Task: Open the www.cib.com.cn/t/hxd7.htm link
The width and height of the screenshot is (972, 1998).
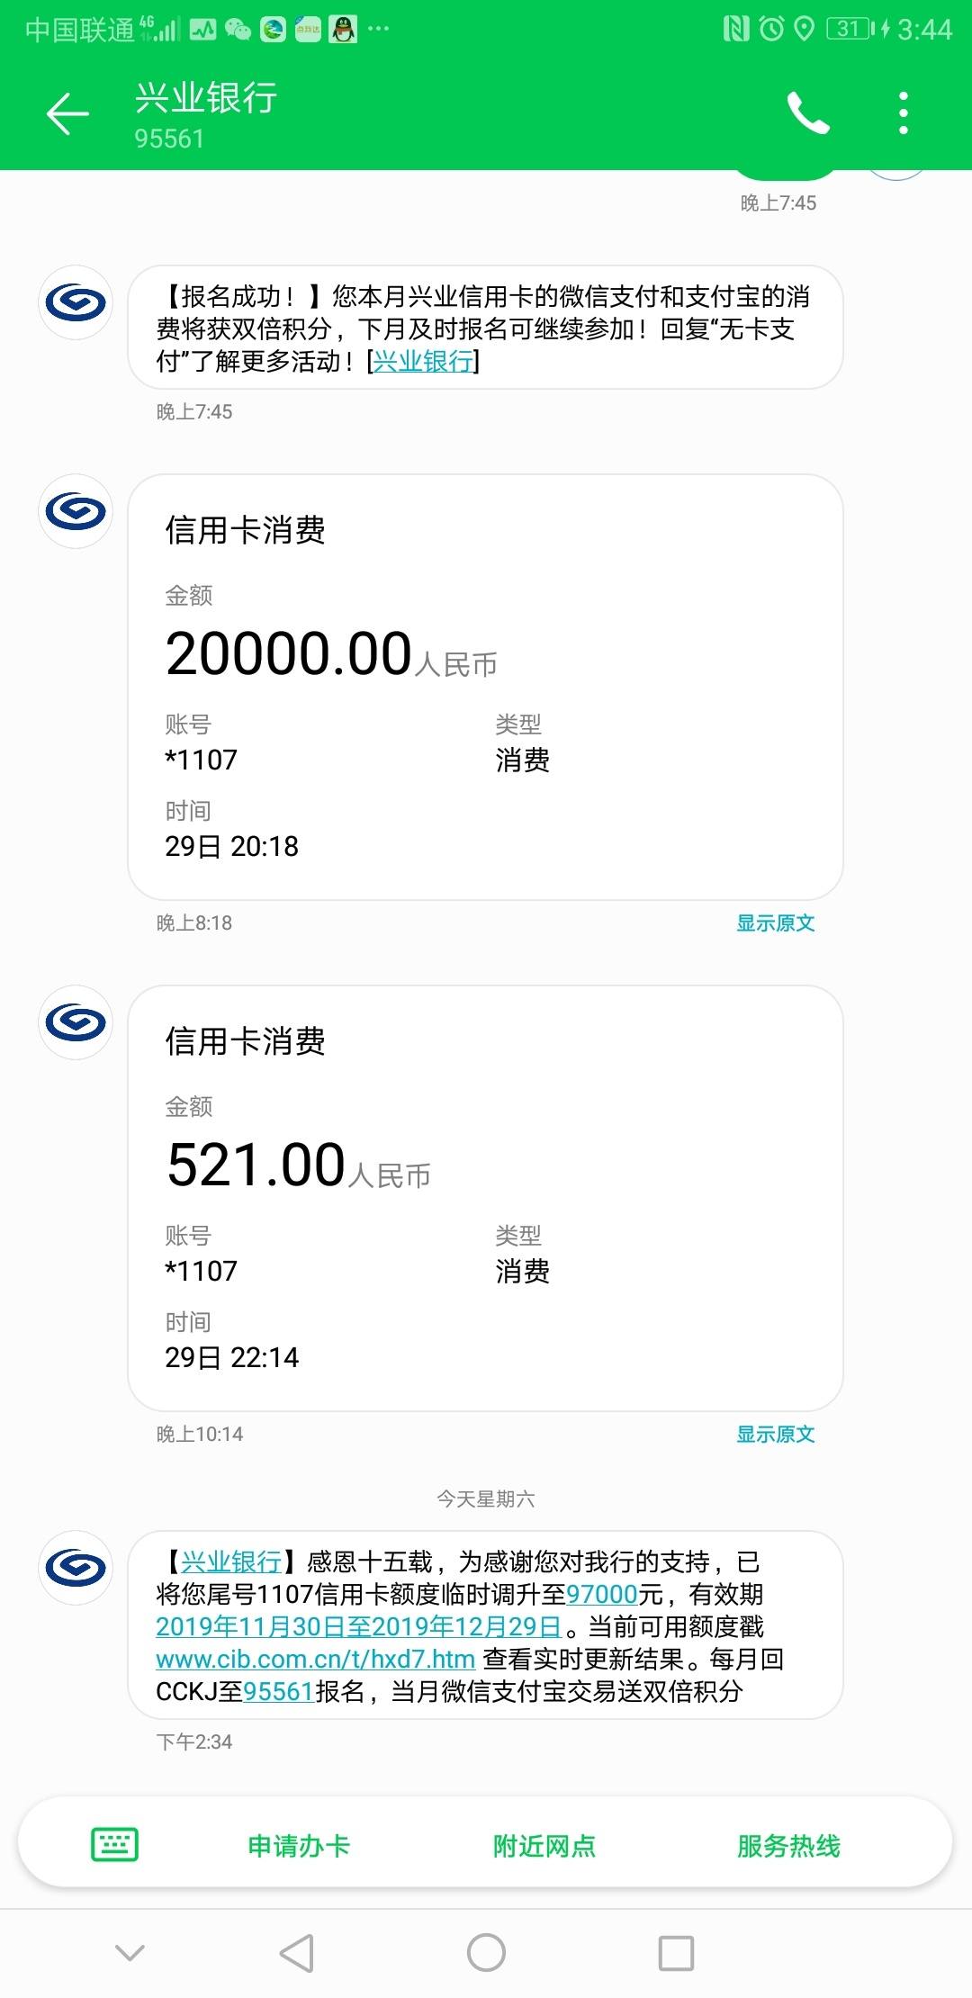Action: [x=315, y=1659]
